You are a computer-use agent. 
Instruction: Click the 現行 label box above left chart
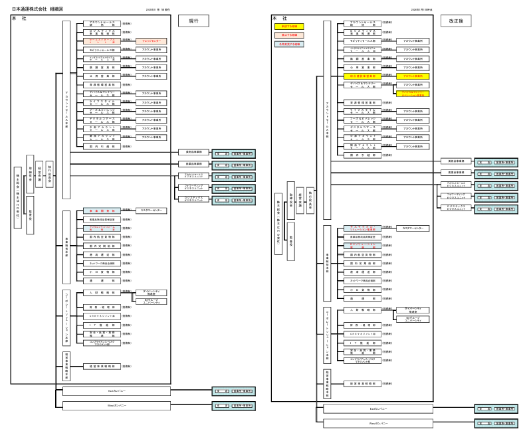point(193,21)
